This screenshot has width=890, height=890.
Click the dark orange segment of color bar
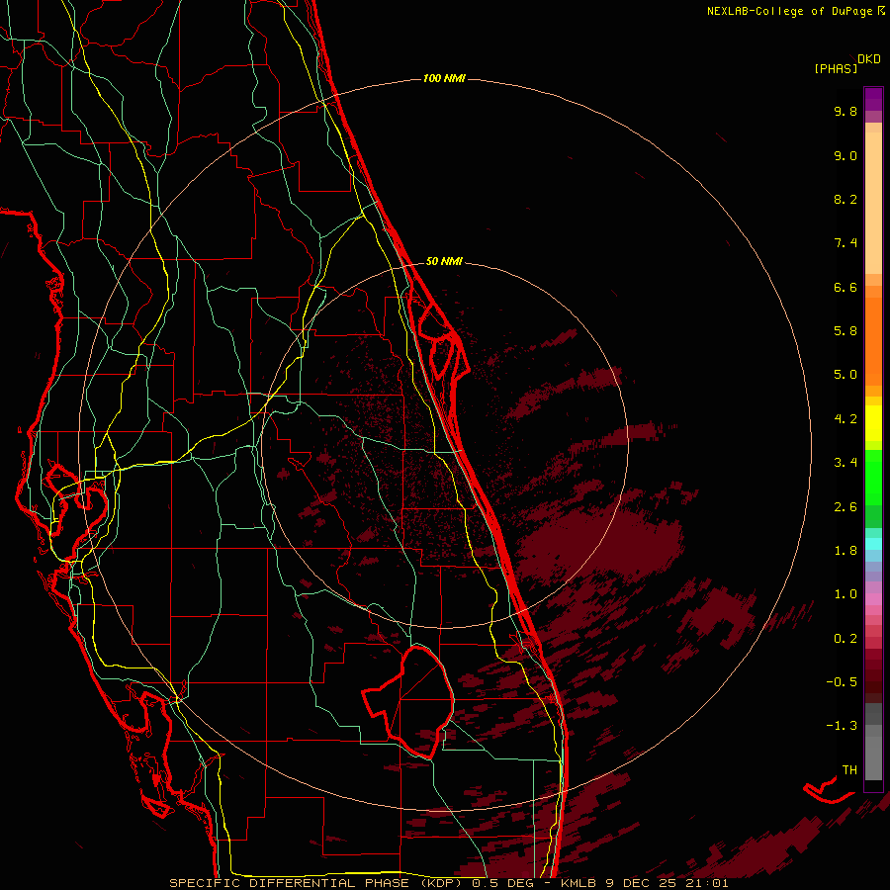click(873, 340)
